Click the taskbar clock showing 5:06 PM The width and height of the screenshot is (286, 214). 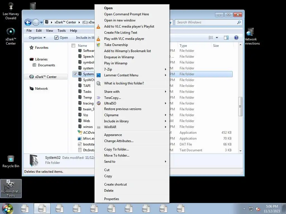(272, 209)
